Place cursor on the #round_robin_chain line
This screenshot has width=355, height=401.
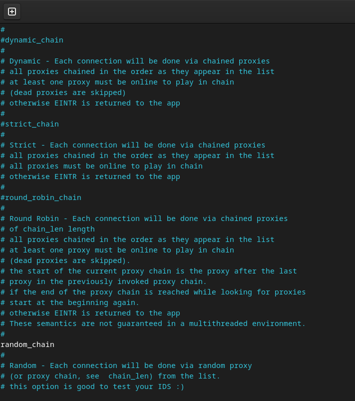click(41, 197)
